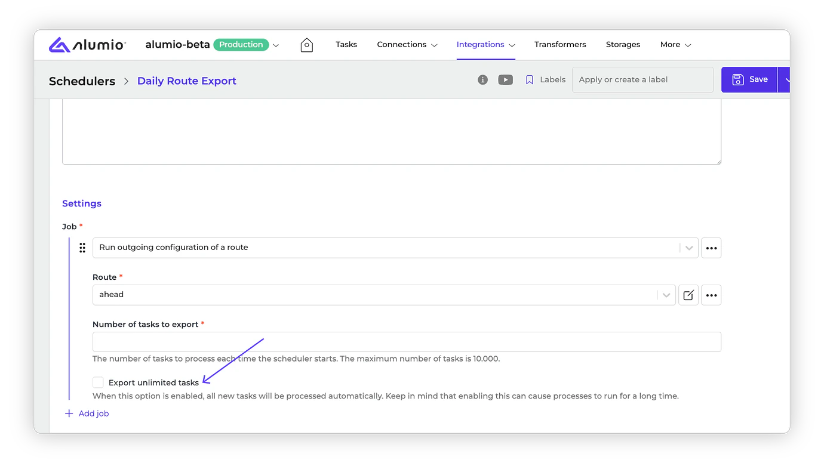The image size is (824, 463).
Task: Click the Alumio logo
Action: point(87,45)
